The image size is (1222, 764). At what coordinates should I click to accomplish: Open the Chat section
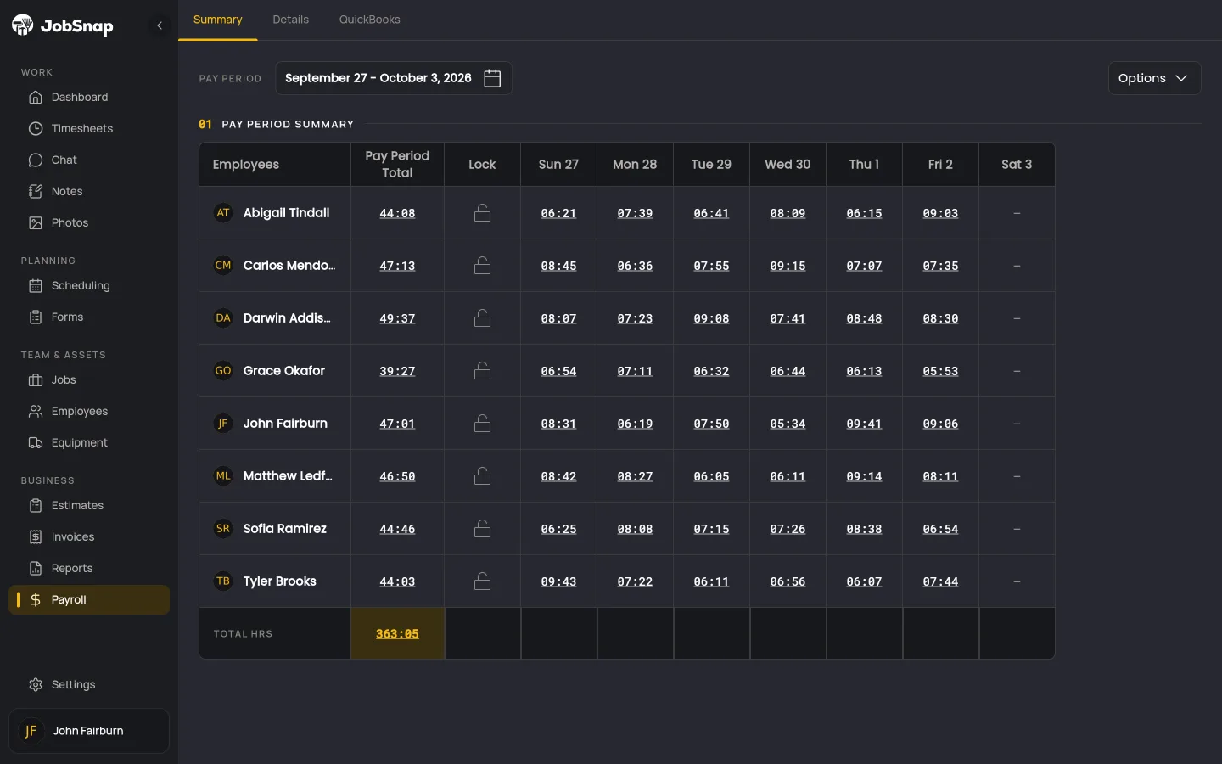click(x=89, y=160)
